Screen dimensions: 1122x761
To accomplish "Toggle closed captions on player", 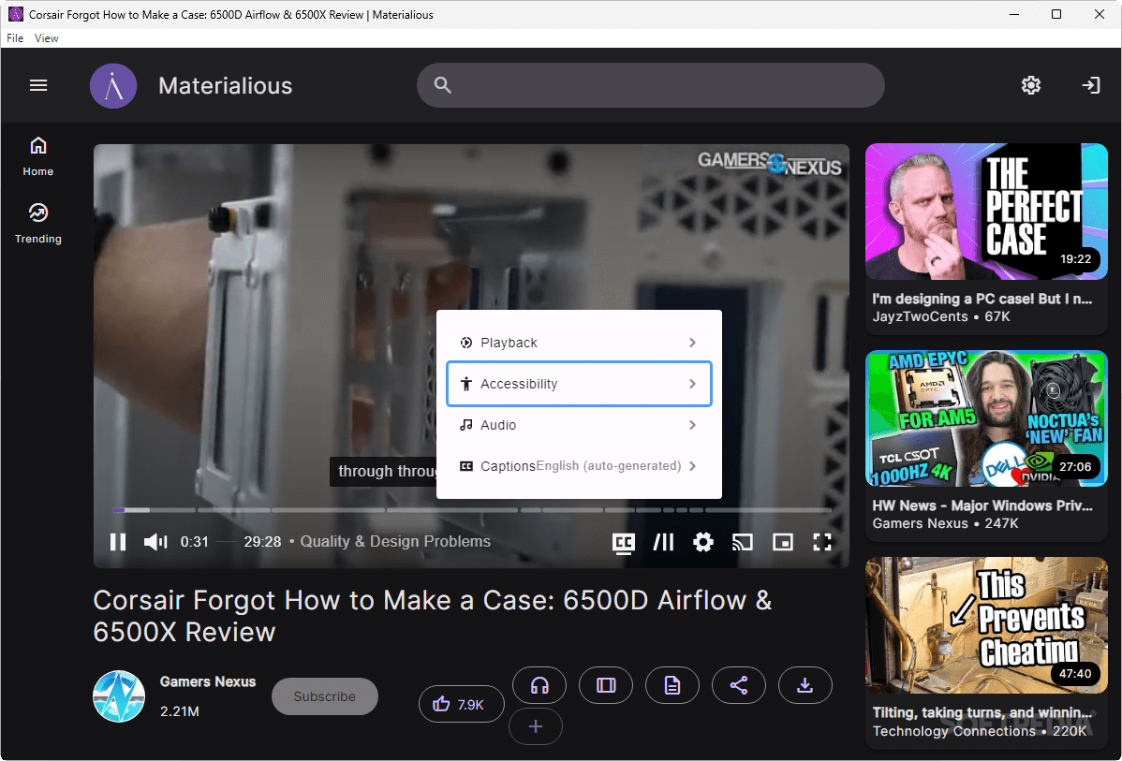I will [x=624, y=543].
